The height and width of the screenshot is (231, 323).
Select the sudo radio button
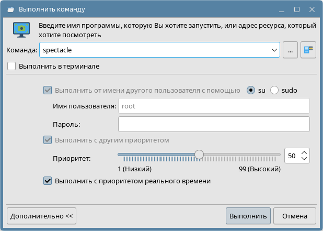(x=274, y=90)
